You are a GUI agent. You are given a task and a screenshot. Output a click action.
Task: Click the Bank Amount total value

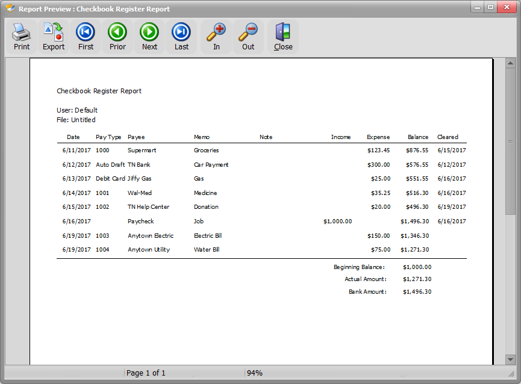point(417,292)
